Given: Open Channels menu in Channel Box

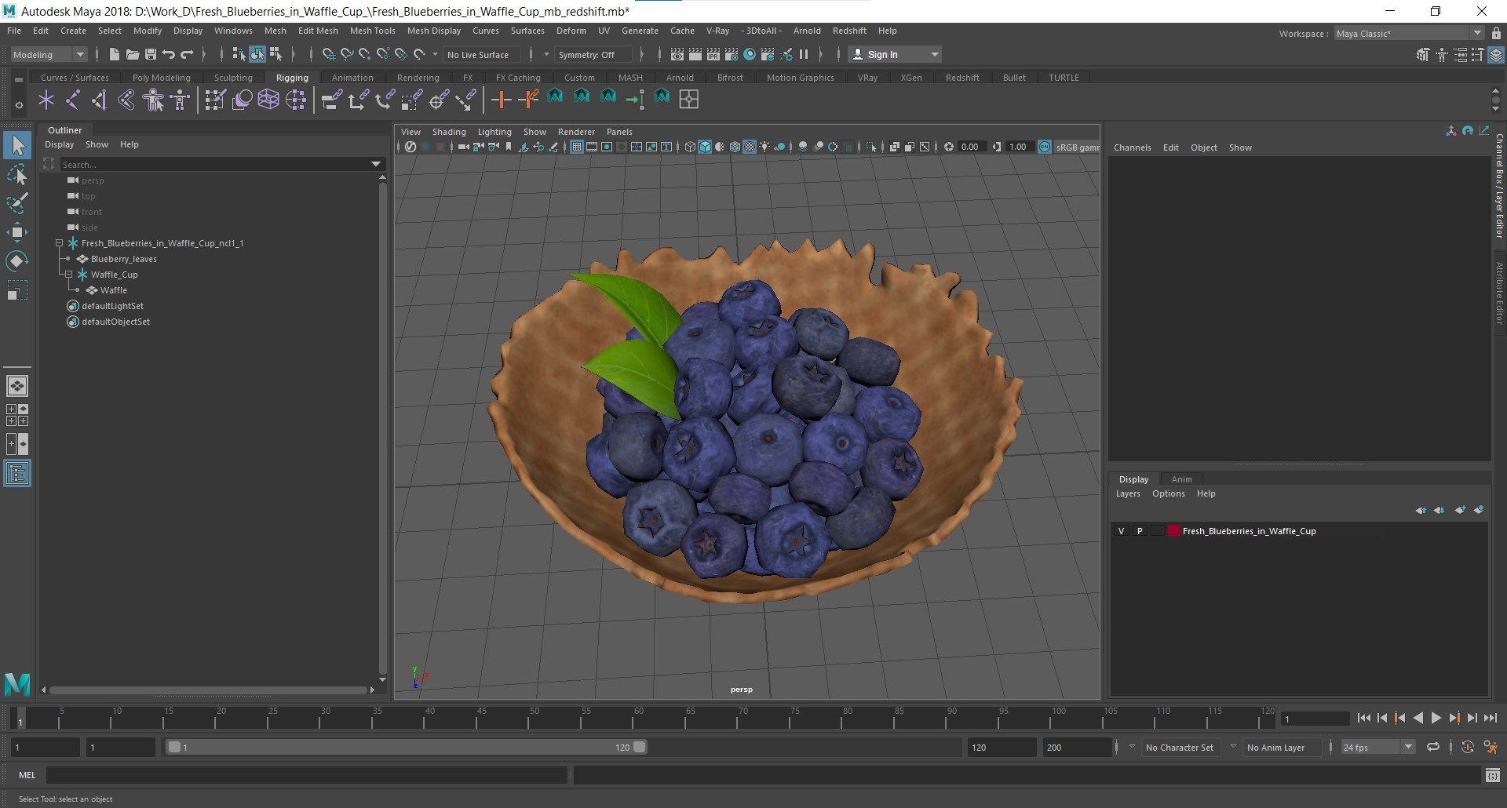Looking at the screenshot, I should point(1132,147).
